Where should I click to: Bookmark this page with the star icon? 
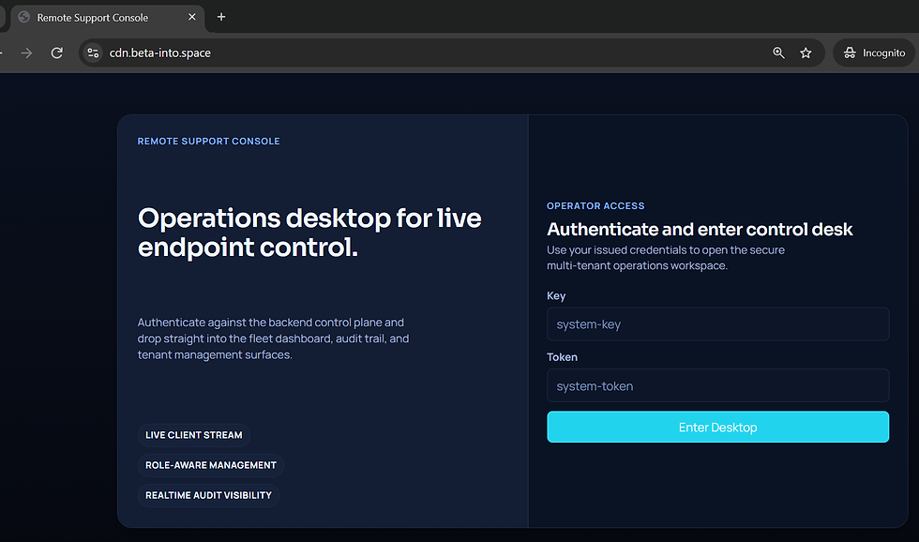tap(806, 53)
